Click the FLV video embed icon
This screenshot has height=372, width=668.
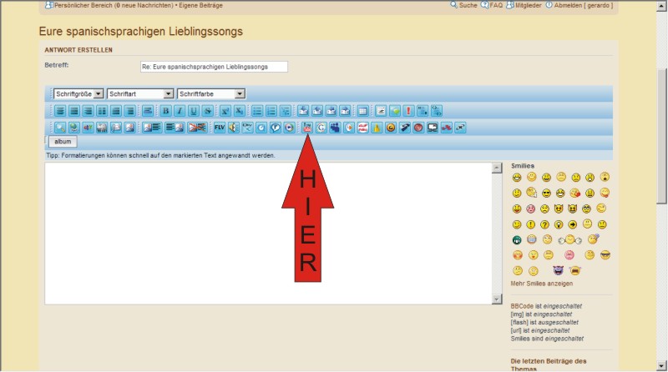click(220, 128)
